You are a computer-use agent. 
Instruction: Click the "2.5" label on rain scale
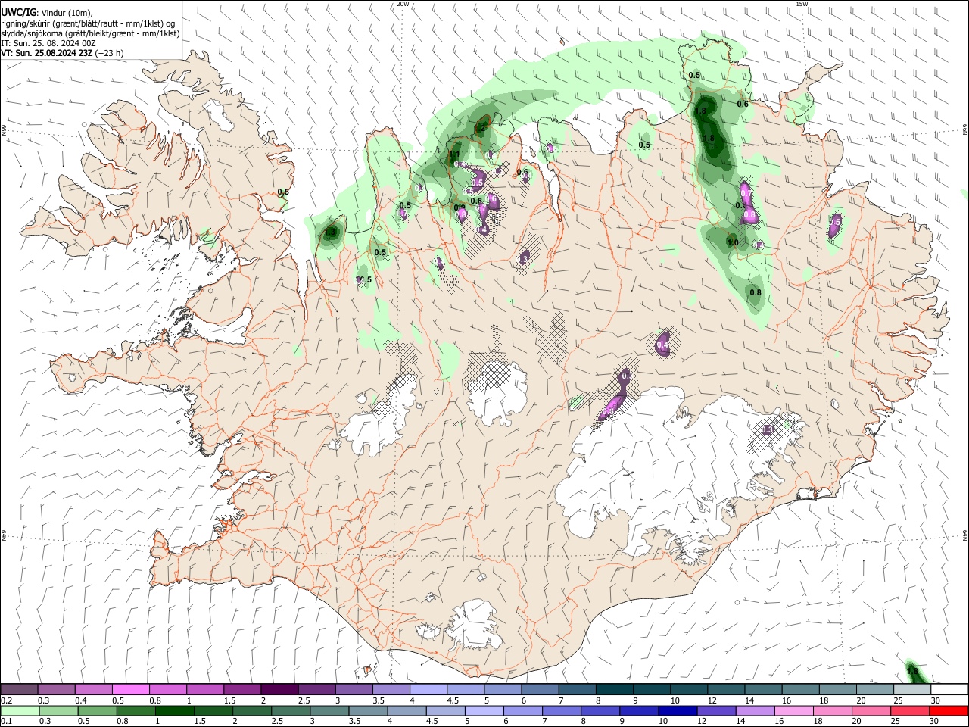[278, 722]
